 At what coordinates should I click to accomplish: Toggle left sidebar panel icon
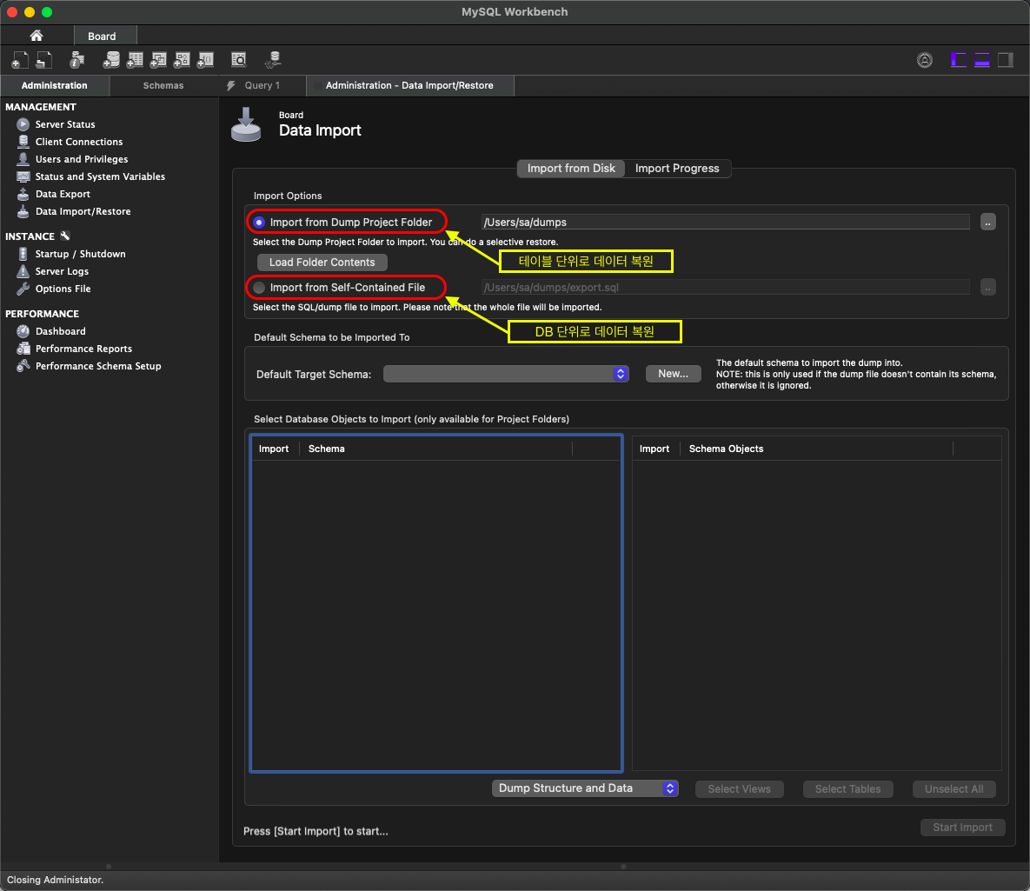959,61
